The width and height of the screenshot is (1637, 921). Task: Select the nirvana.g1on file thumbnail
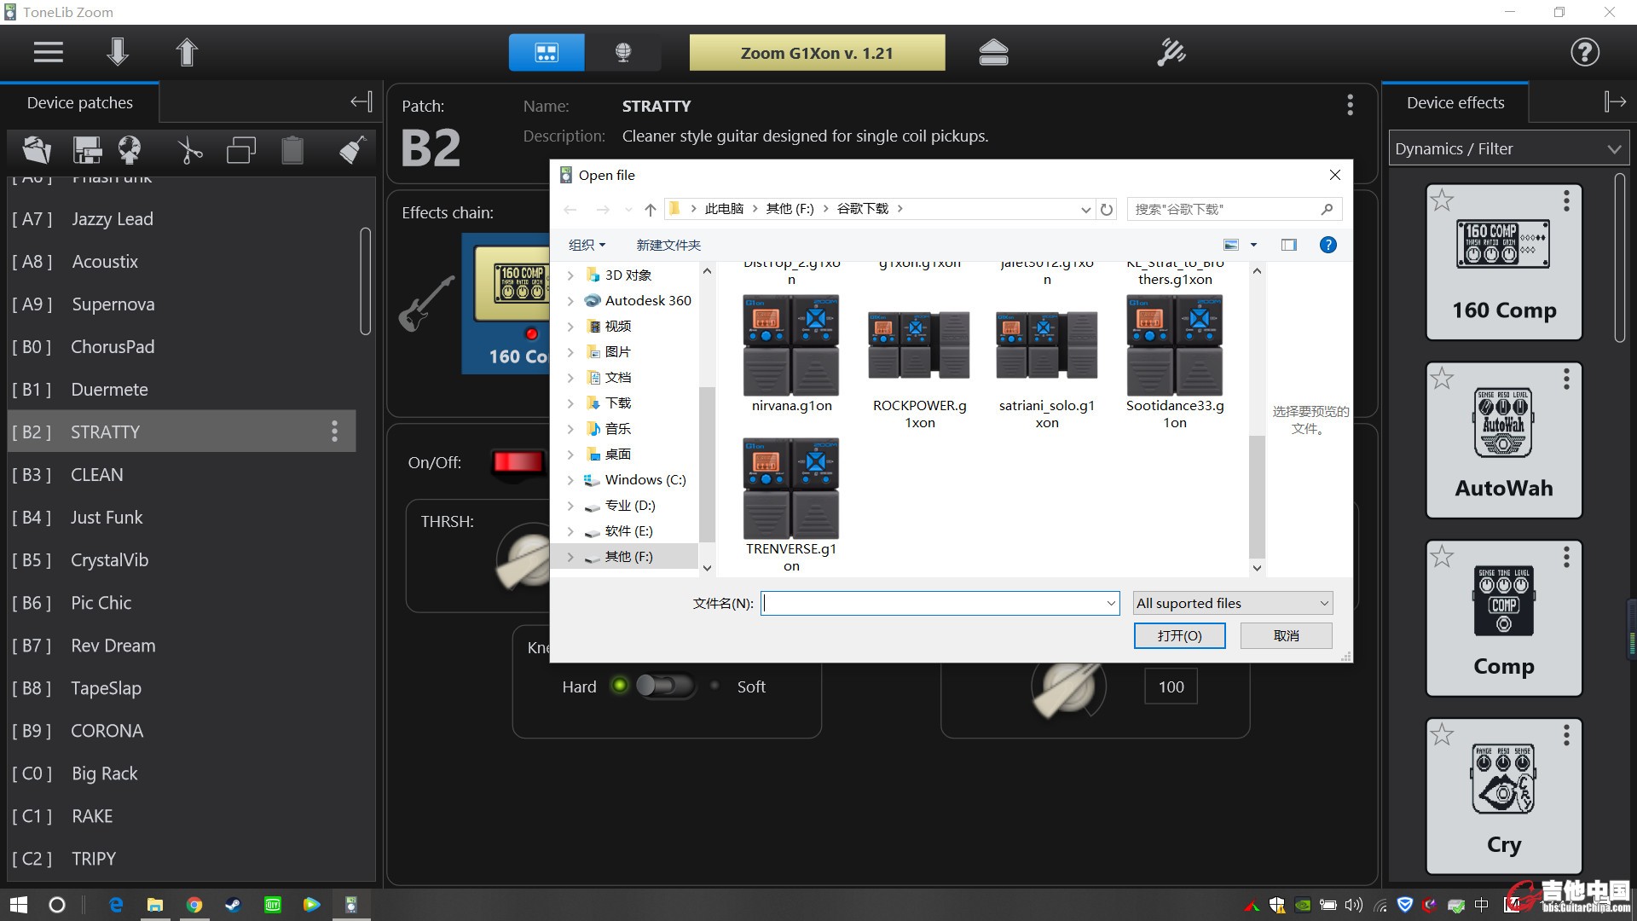pyautogui.click(x=791, y=346)
